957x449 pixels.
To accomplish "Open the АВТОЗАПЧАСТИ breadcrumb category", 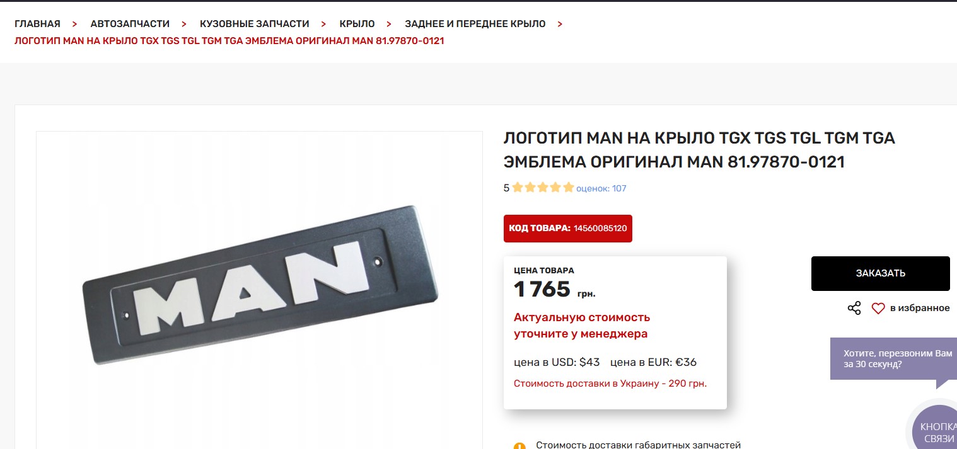I will coord(130,24).
